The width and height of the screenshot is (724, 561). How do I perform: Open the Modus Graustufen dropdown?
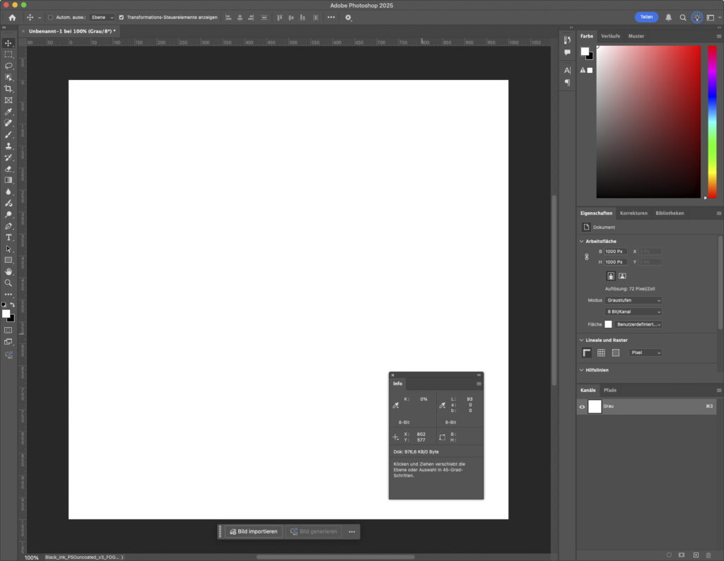click(x=633, y=300)
